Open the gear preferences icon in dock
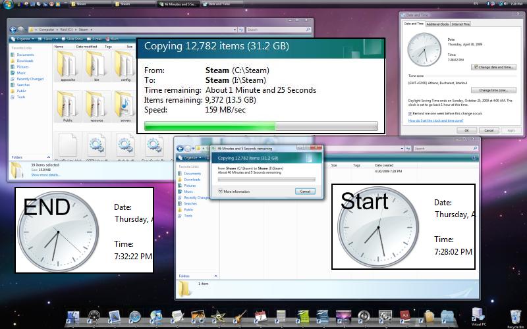Image resolution: width=527 pixels, height=329 pixels. tap(385, 316)
